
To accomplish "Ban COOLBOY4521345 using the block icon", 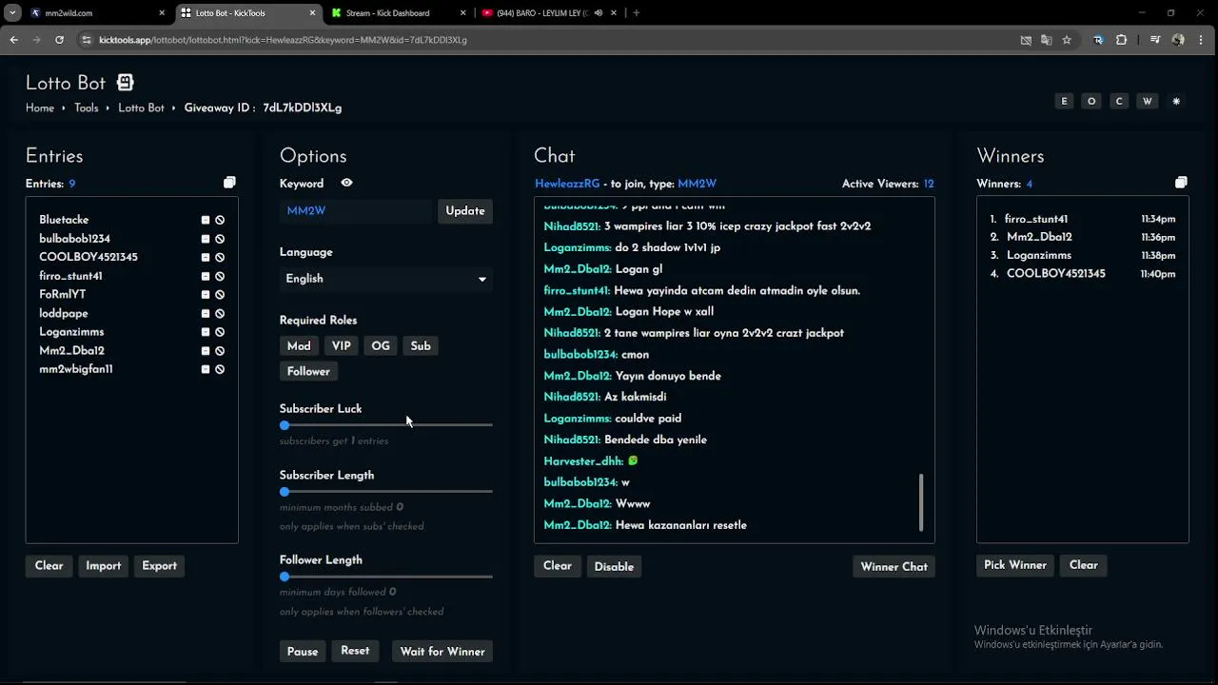I will pyautogui.click(x=220, y=257).
